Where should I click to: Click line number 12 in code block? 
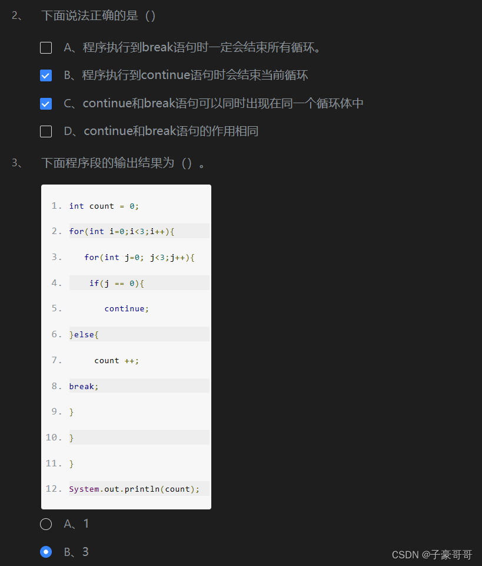point(54,489)
